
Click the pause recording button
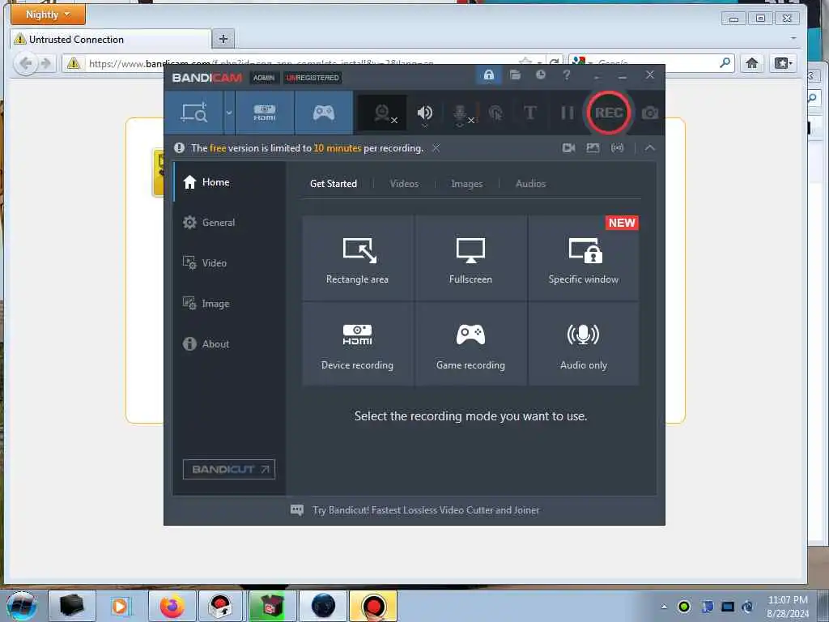567,113
